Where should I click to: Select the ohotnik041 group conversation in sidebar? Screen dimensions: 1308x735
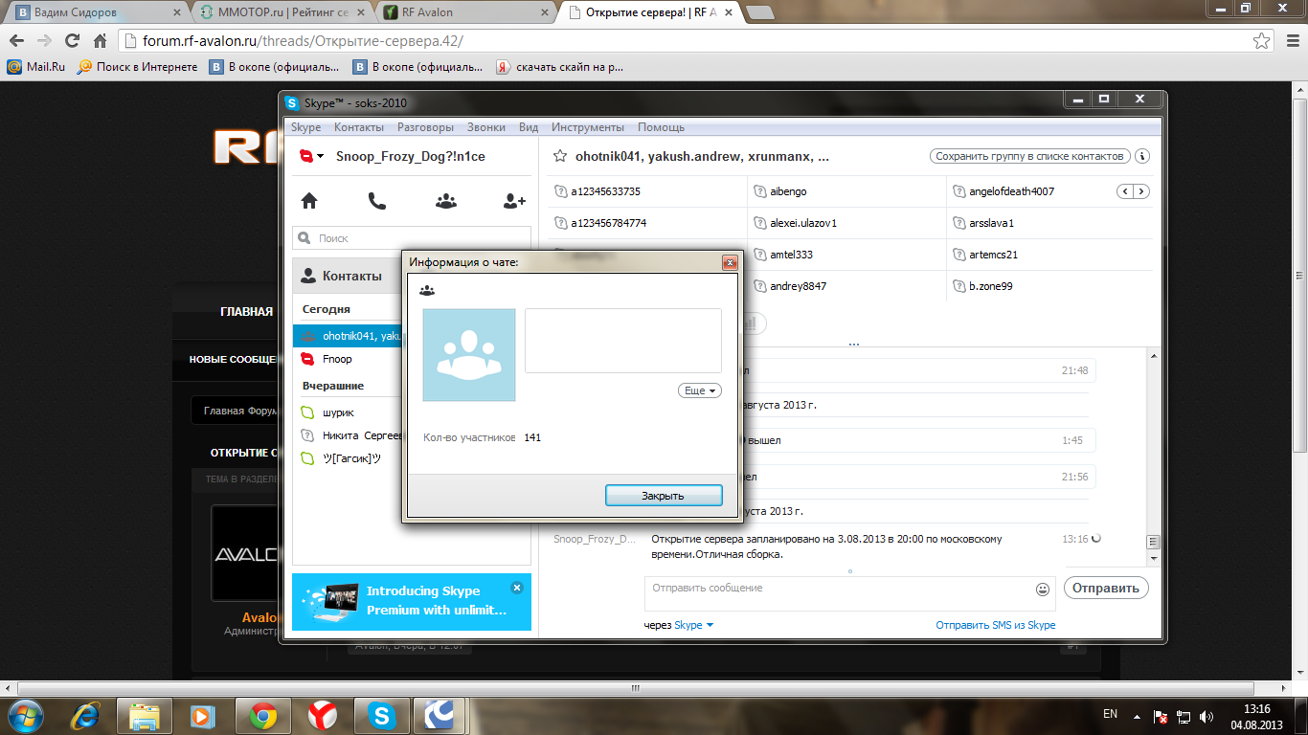coord(347,336)
